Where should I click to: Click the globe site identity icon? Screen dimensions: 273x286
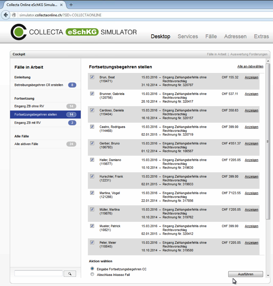point(14,15)
